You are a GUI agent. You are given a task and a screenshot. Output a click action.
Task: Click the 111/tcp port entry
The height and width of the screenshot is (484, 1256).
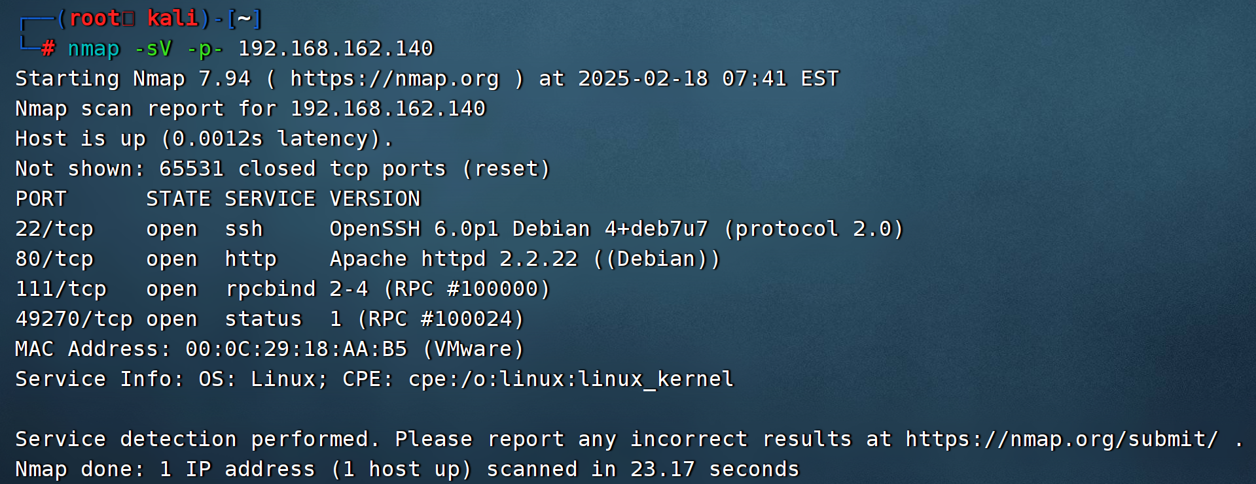click(x=61, y=289)
